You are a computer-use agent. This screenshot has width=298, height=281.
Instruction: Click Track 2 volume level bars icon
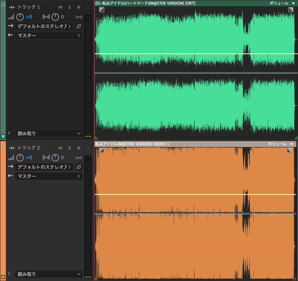point(11,157)
